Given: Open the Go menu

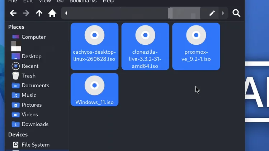Looking at the screenshot, I should tap(60, 1).
